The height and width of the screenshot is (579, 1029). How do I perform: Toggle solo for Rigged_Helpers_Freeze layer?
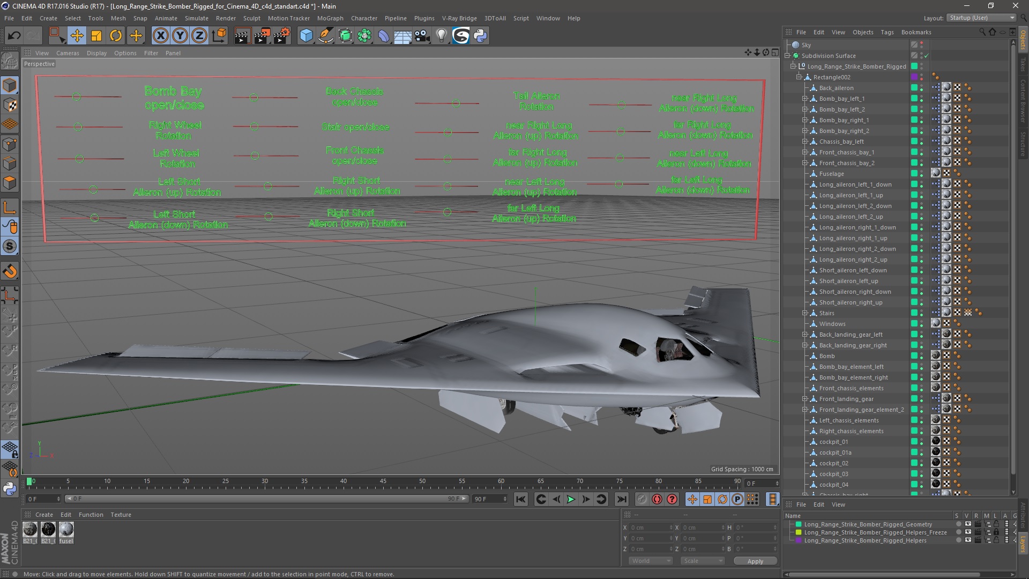pos(959,532)
